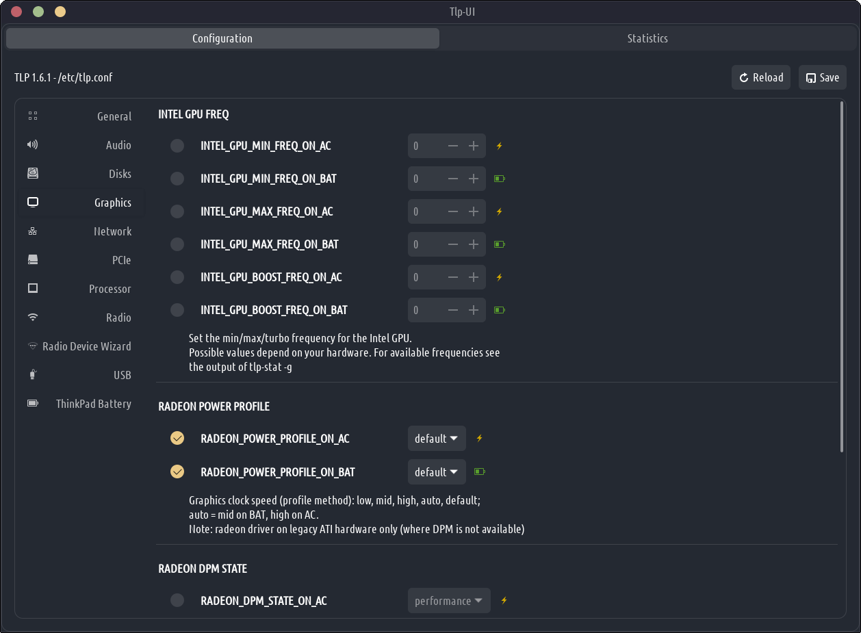Open RADEON_POWER_PROFILE_ON_AC default dropdown
The height and width of the screenshot is (633, 861).
437,439
